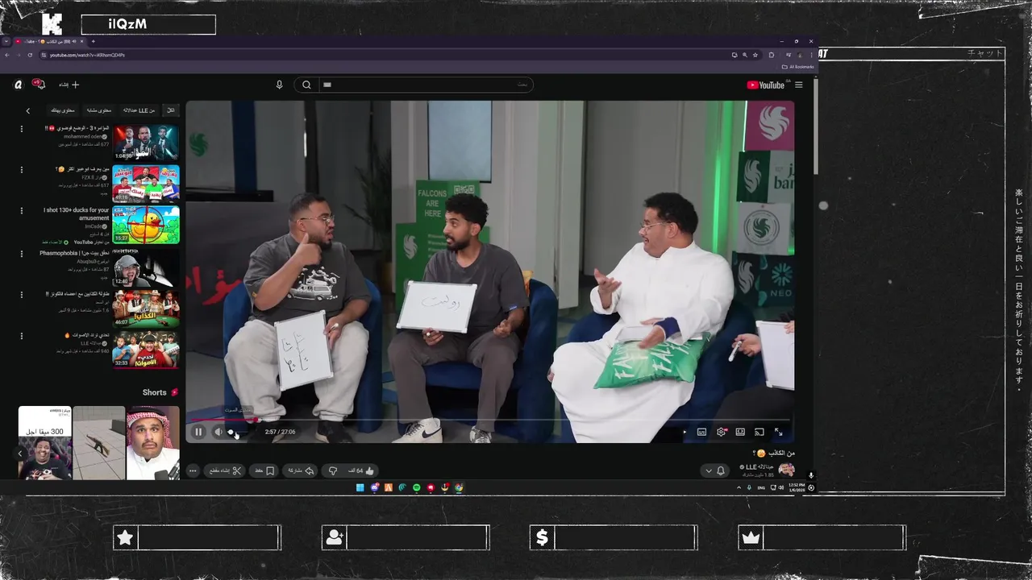The image size is (1032, 580).
Task: Toggle subtitles/captions in the player
Action: pos(701,432)
